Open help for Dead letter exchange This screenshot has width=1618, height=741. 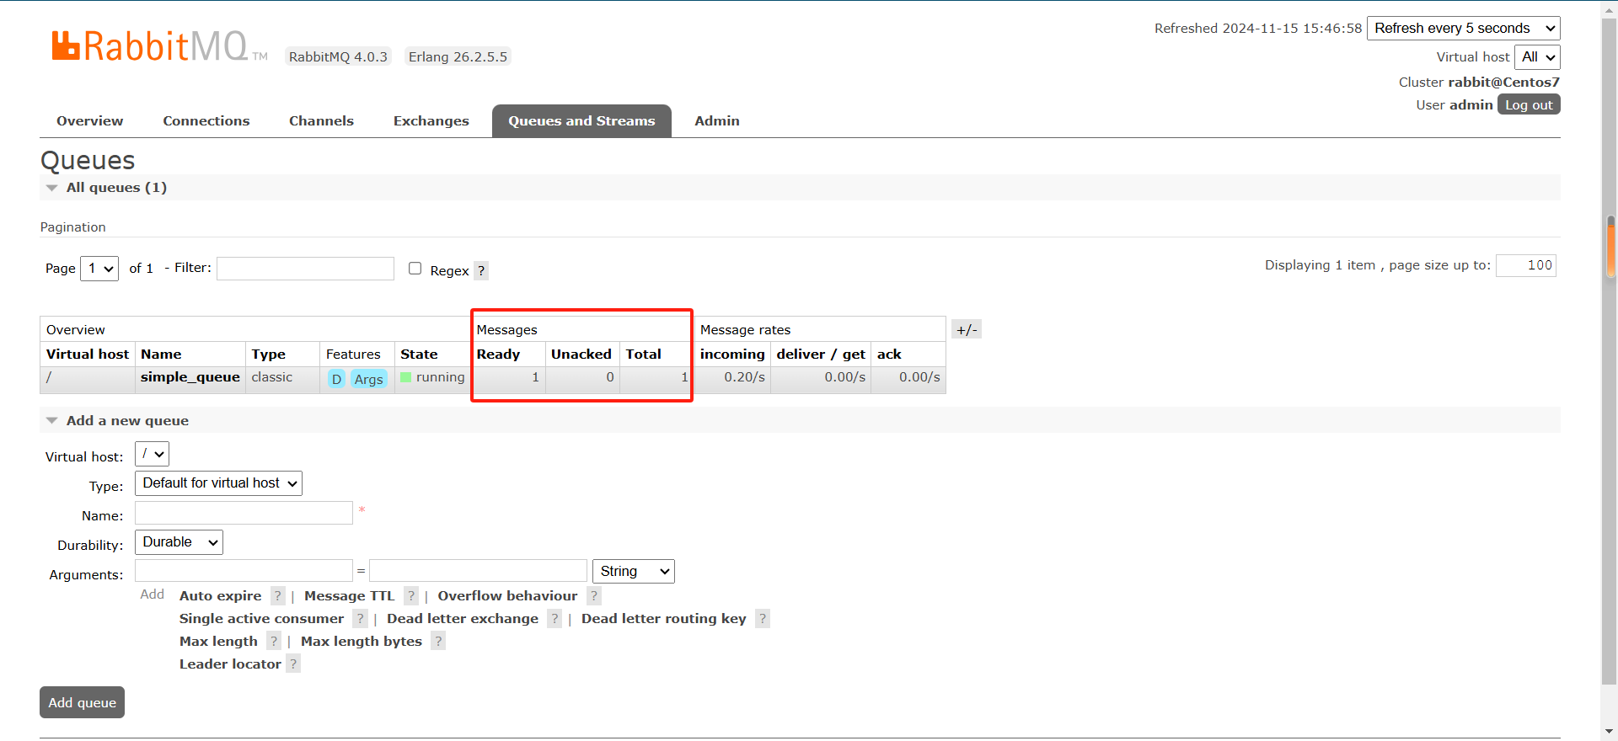[x=555, y=619]
